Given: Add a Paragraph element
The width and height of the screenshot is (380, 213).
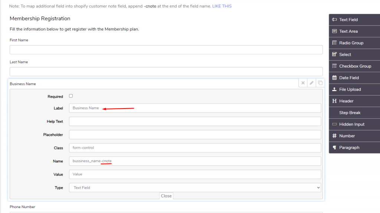Looking at the screenshot, I should [x=354, y=148].
